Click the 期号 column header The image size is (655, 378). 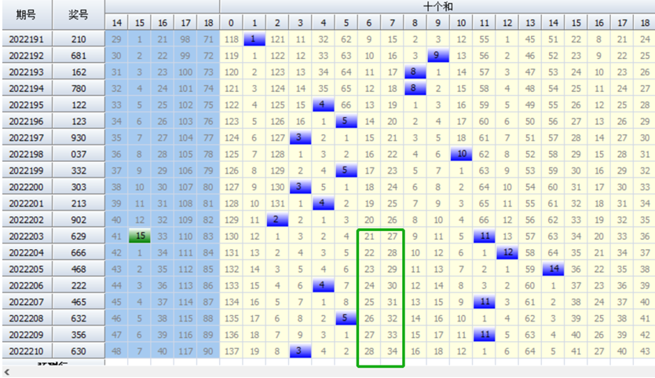[x=26, y=14]
